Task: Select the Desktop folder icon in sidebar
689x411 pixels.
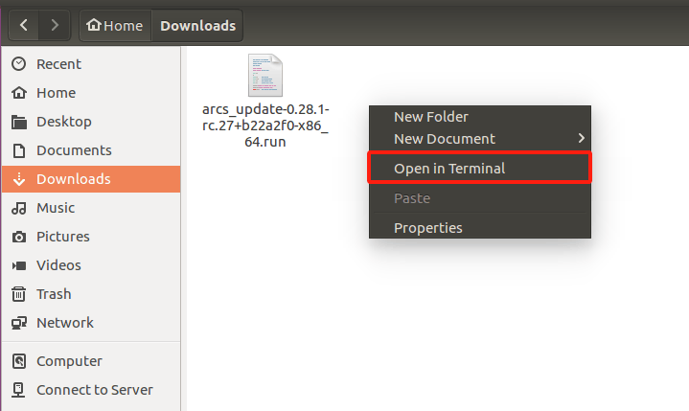Action: (18, 122)
